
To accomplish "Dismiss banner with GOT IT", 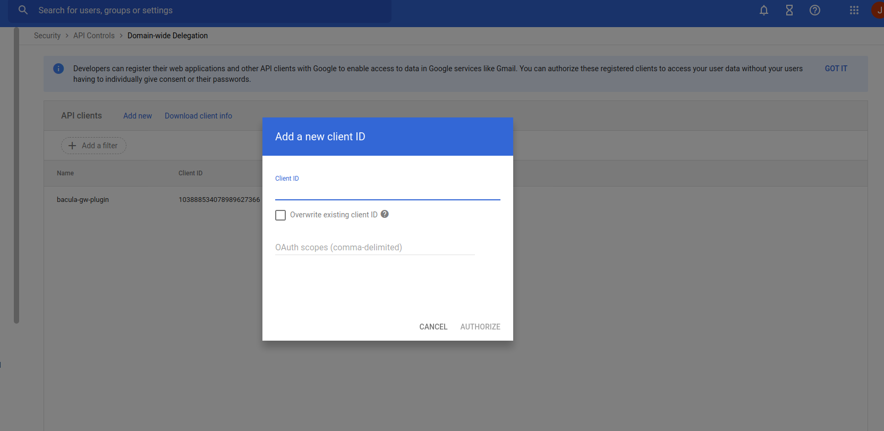I will (836, 69).
